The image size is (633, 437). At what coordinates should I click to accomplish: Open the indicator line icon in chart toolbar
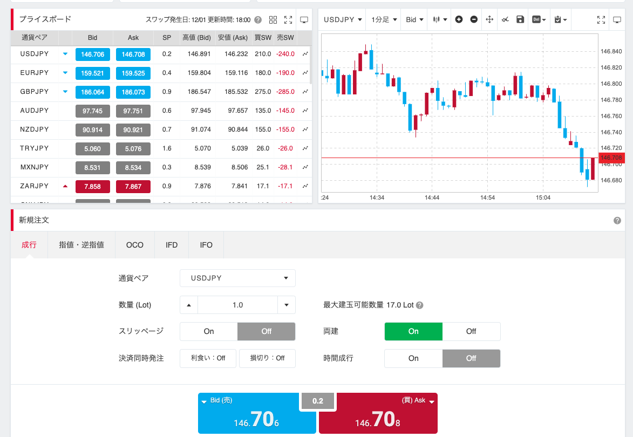tap(505, 19)
